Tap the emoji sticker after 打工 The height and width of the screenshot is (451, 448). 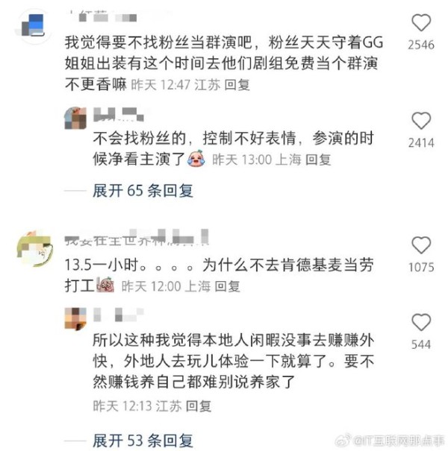click(x=105, y=285)
